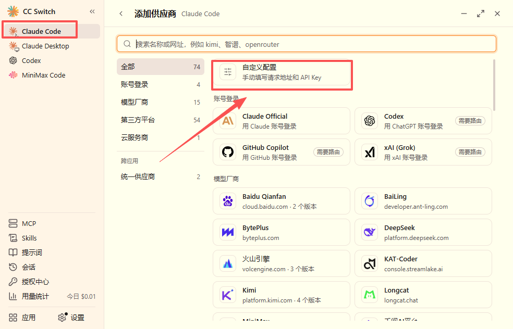Viewport: 513px width, 329px height.
Task: Open 用量统计 usage statistics
Action: coord(35,296)
